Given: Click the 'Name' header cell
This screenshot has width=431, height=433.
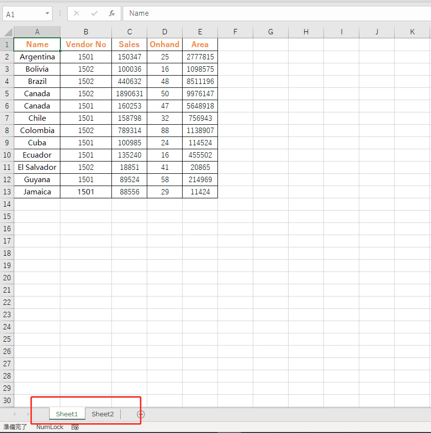Looking at the screenshot, I should [x=37, y=45].
